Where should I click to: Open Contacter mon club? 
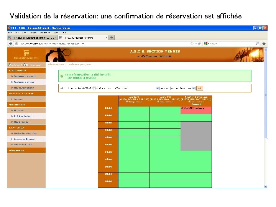coord(25,133)
